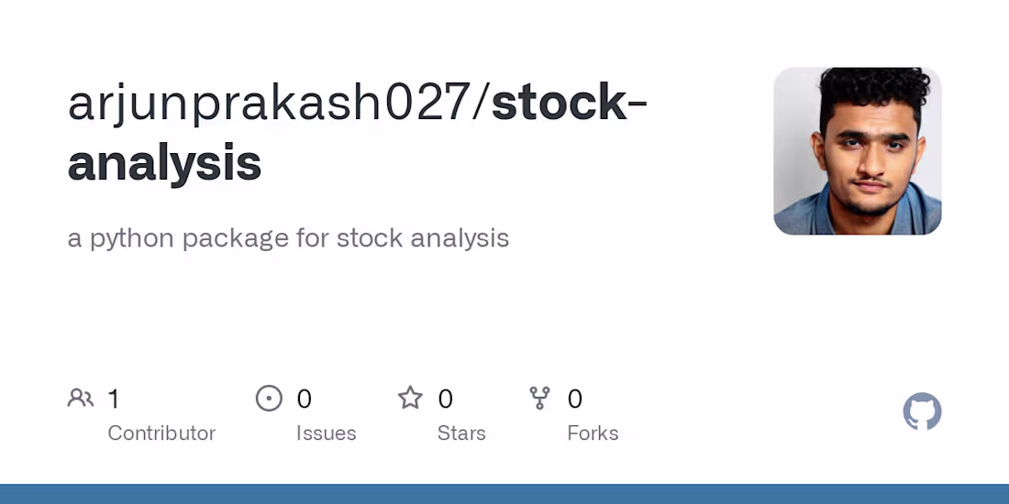Viewport: 1009px width, 504px height.
Task: Open the GitHub Octocat logo
Action: point(922,411)
